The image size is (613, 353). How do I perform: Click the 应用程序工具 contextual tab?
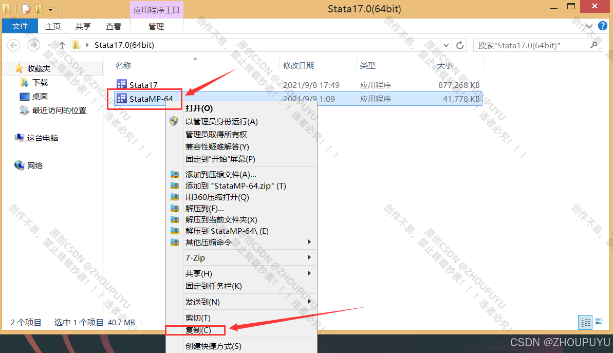pos(156,10)
